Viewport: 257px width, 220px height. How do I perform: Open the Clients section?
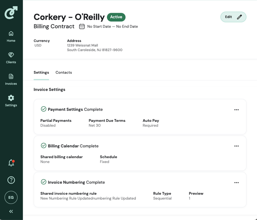click(x=11, y=58)
